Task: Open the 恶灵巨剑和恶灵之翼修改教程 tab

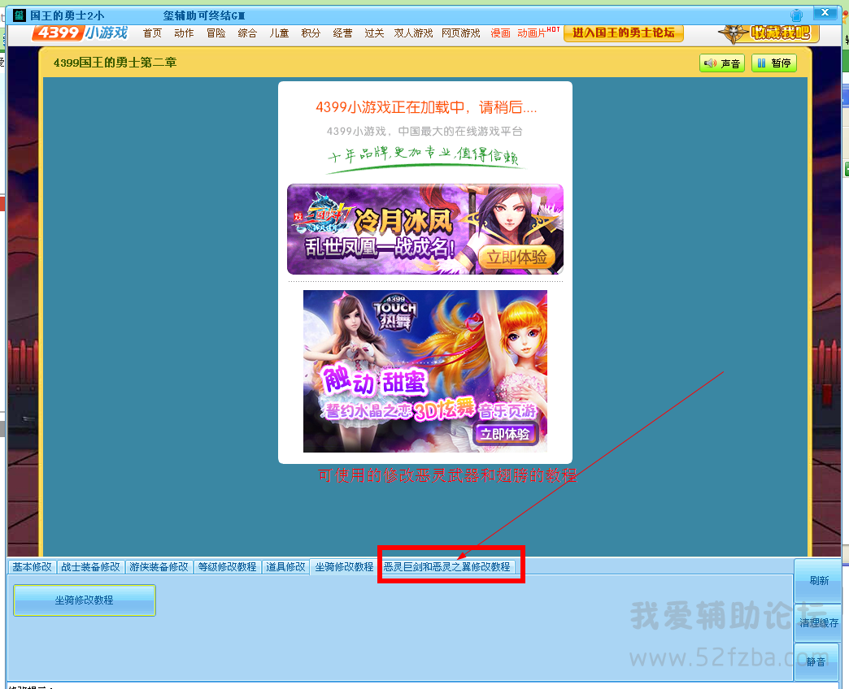Action: pos(447,567)
